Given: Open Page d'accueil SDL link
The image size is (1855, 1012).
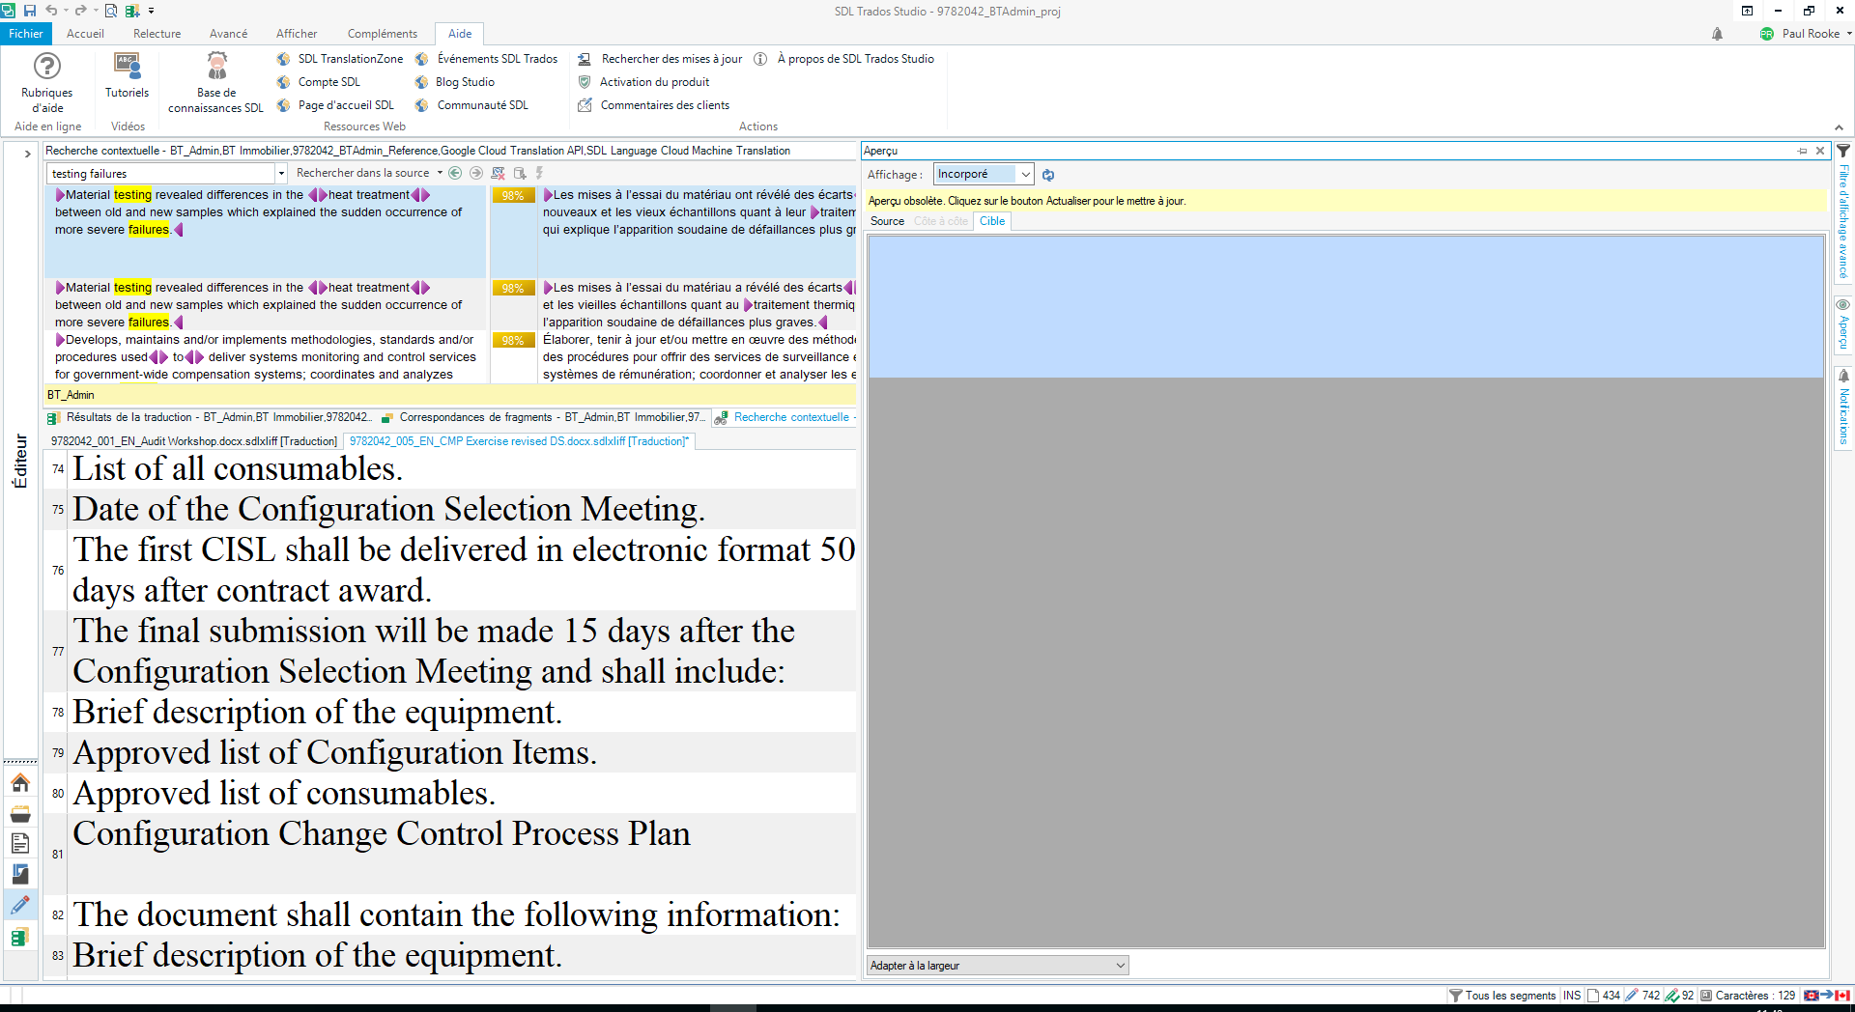Looking at the screenshot, I should coord(335,105).
